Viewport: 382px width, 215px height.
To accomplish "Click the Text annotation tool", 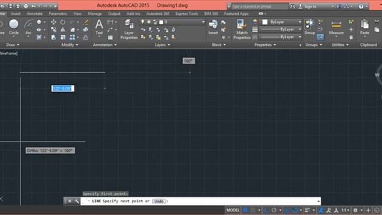I will 99,27.
